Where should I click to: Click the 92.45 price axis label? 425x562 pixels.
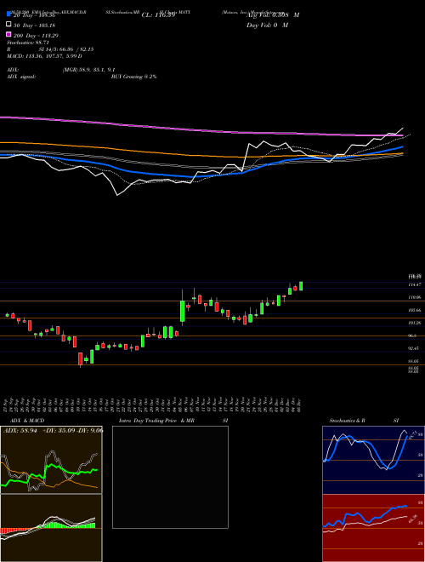tap(414, 348)
